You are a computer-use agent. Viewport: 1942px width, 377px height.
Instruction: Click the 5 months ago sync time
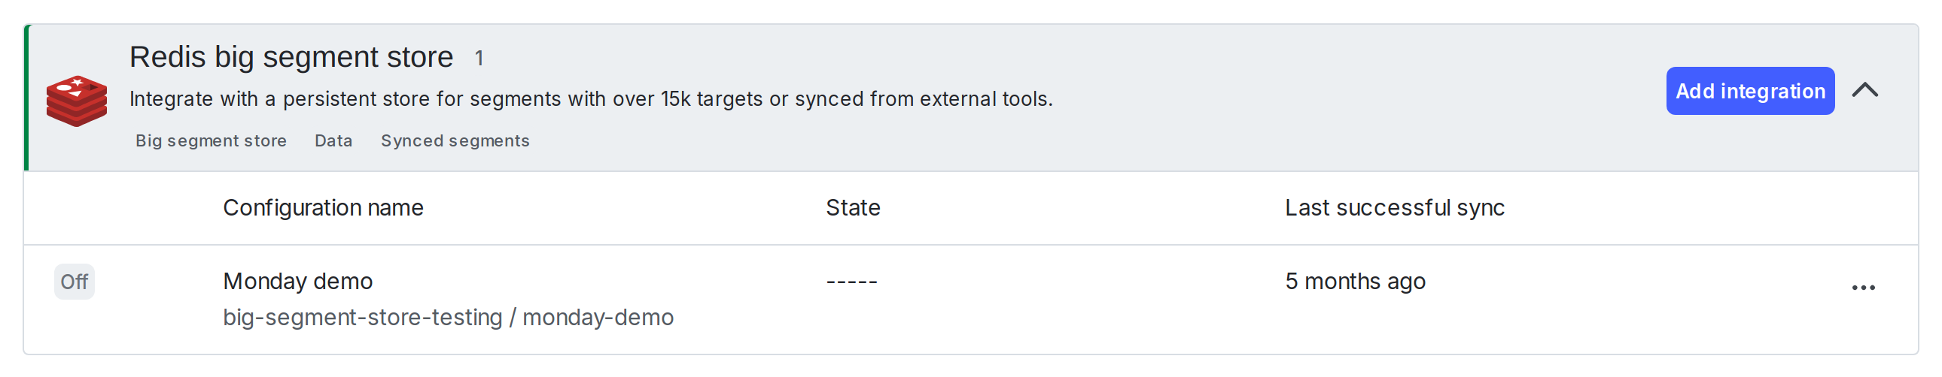click(x=1355, y=282)
